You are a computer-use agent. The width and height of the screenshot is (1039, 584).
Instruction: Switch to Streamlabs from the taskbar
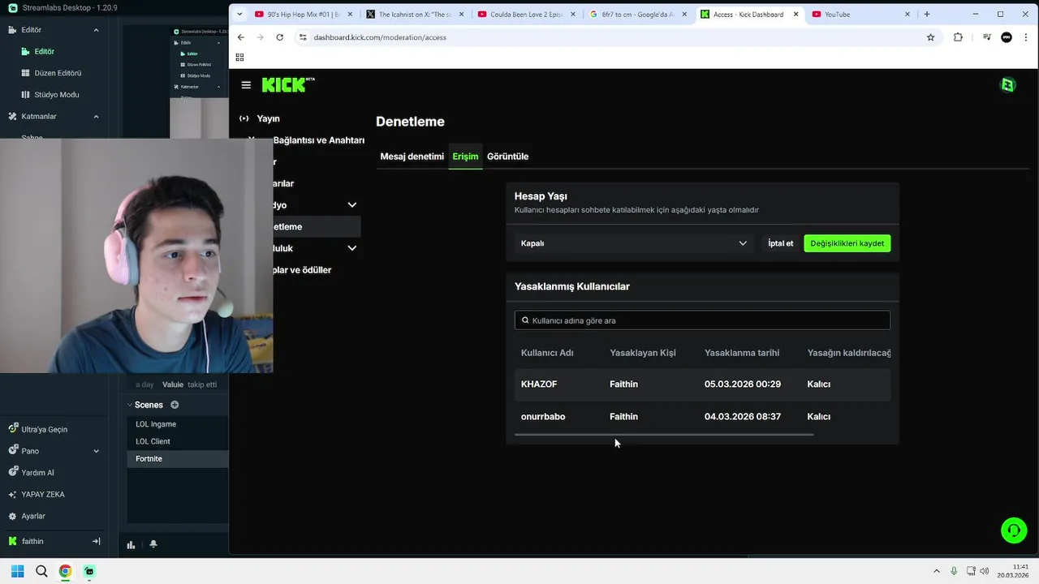(x=89, y=571)
